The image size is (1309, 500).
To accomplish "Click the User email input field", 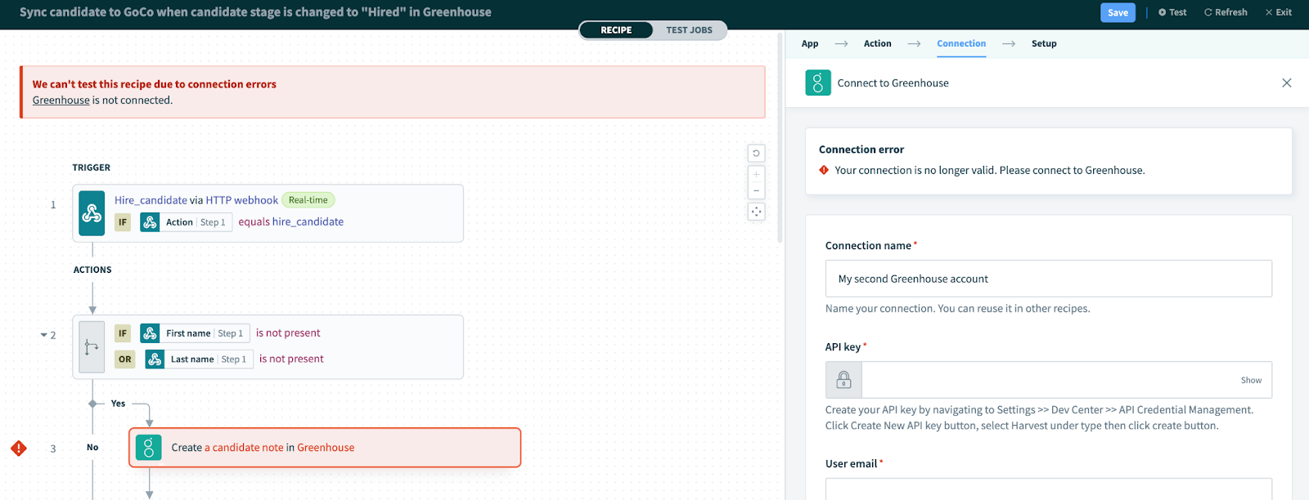I will coord(1048,489).
